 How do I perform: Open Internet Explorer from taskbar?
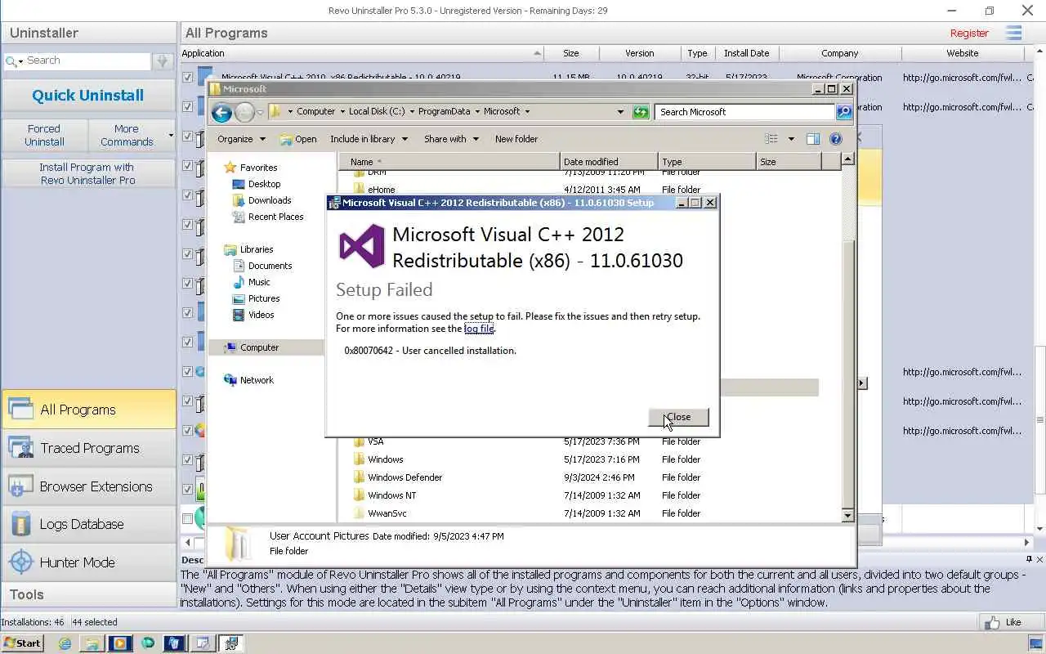(65, 643)
